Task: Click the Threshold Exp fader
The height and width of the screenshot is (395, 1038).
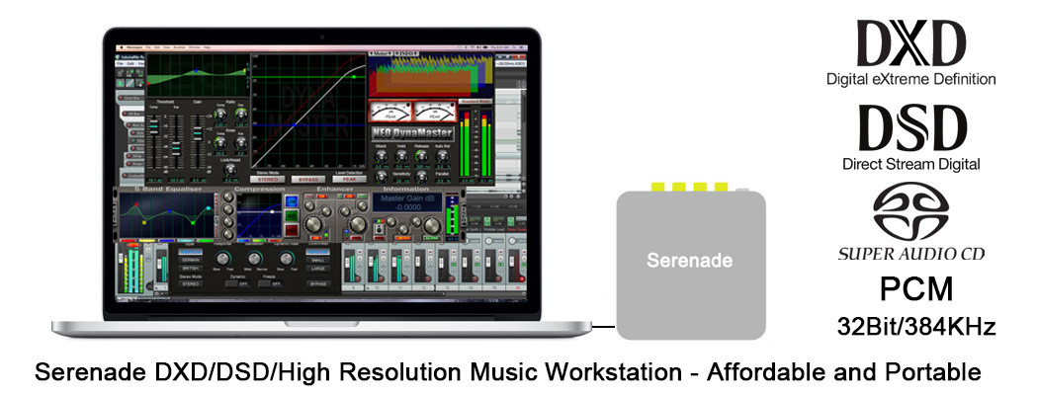Action: (176, 149)
